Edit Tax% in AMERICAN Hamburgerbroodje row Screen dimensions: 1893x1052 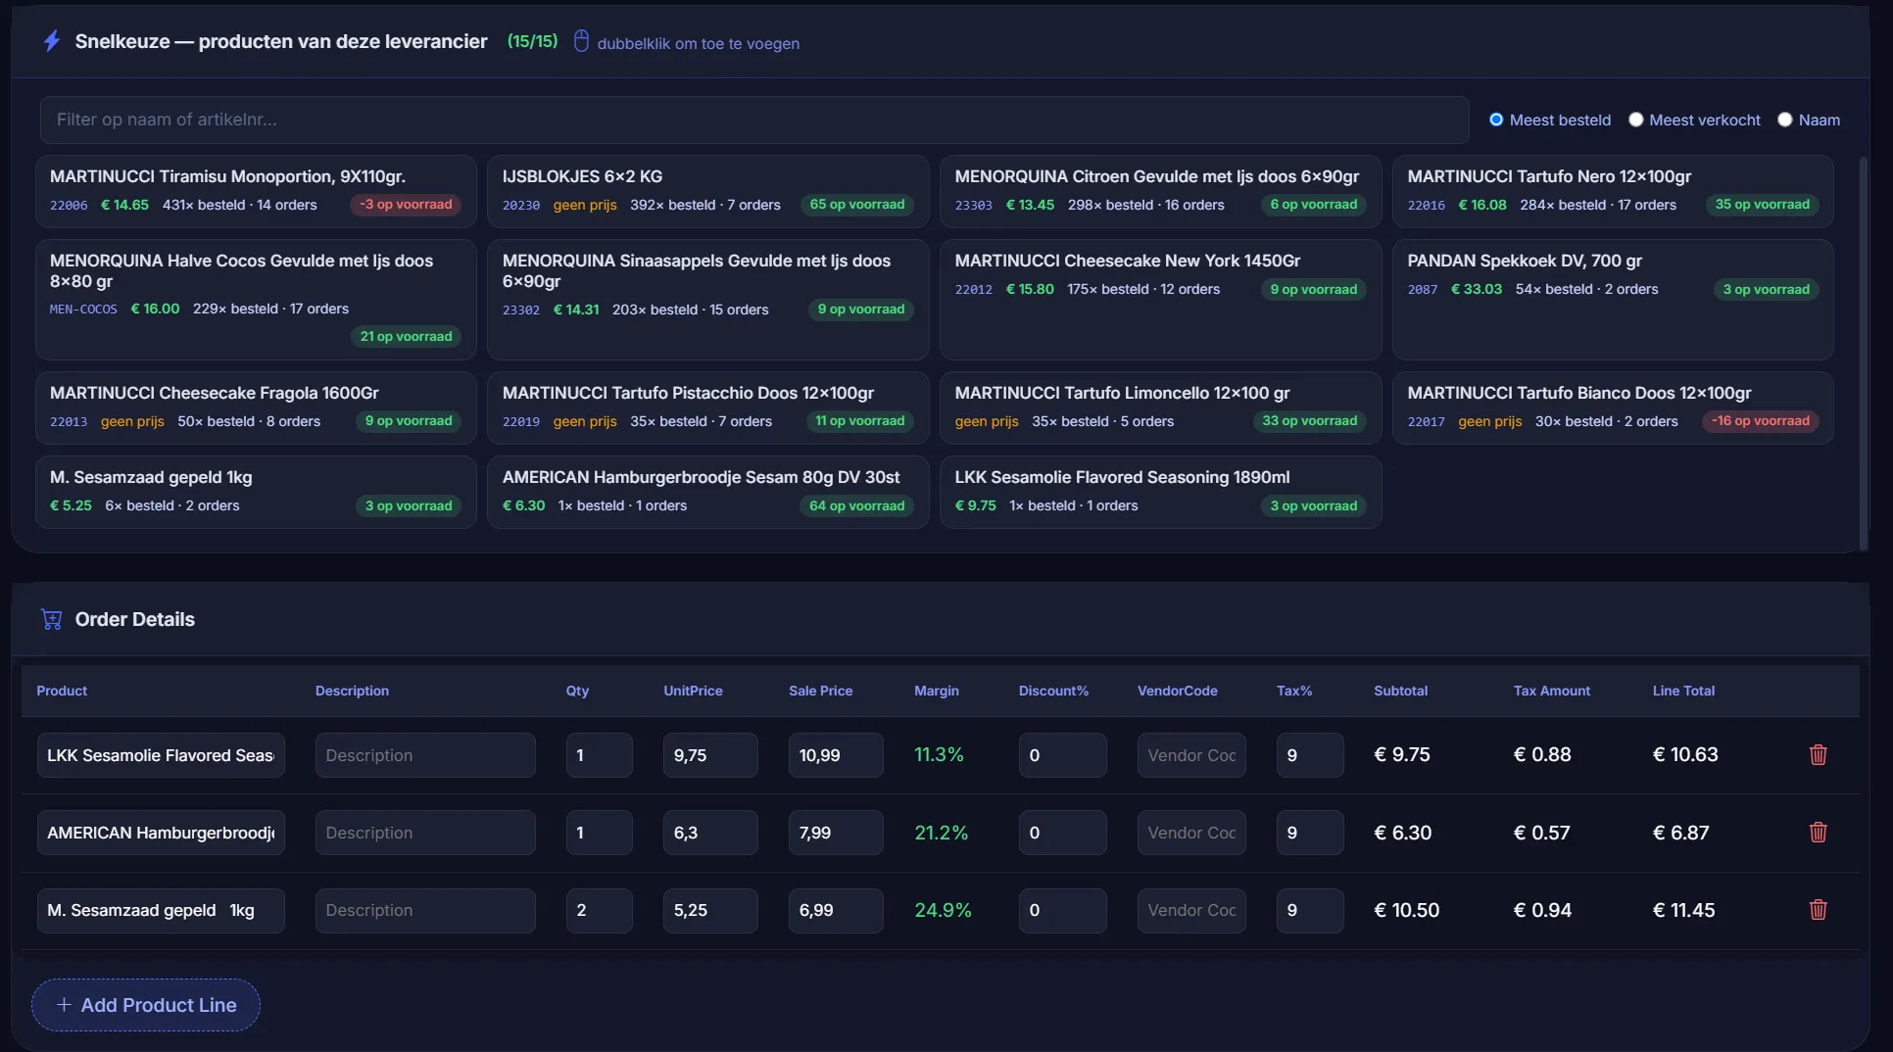click(x=1310, y=833)
